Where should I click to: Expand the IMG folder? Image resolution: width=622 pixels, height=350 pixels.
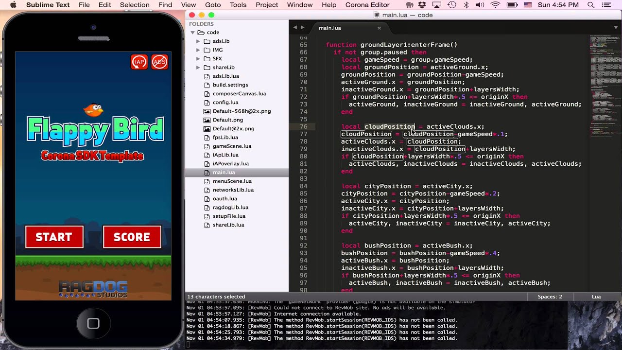click(x=198, y=50)
